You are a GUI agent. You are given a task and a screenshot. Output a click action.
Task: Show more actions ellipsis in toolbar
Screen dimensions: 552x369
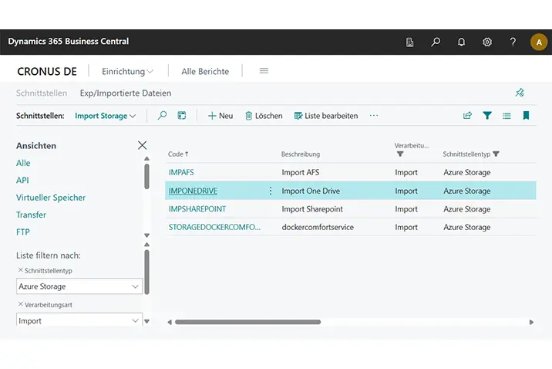(374, 116)
